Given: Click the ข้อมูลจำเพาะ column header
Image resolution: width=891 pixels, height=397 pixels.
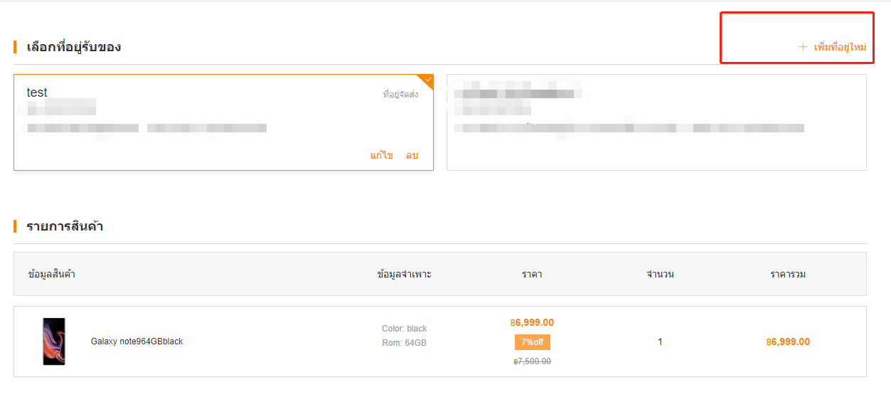Looking at the screenshot, I should (x=404, y=274).
